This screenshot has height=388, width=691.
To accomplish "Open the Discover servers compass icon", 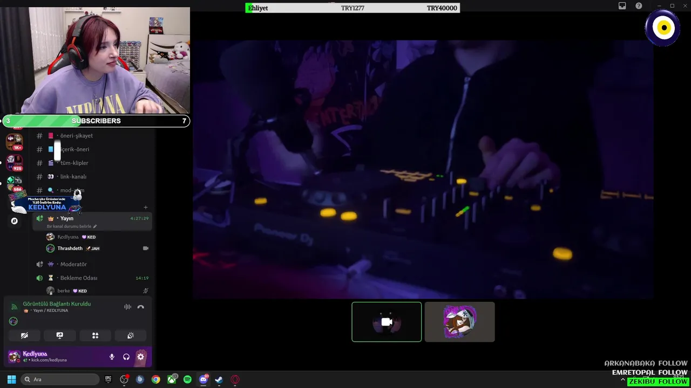I will tap(15, 221).
